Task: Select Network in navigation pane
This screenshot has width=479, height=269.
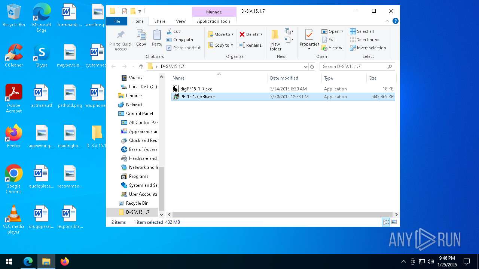Action: (130, 105)
